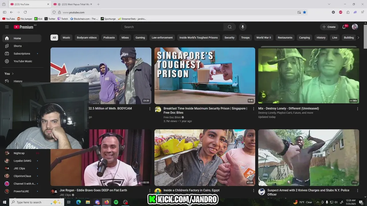The width and height of the screenshot is (367, 206).
Task: Open the No Jumper bookmark
Action: click(x=25, y=19)
